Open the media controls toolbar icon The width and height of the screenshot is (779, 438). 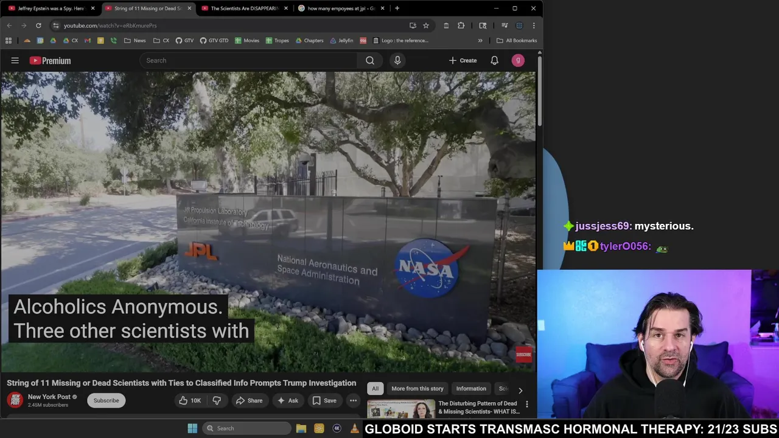point(505,26)
